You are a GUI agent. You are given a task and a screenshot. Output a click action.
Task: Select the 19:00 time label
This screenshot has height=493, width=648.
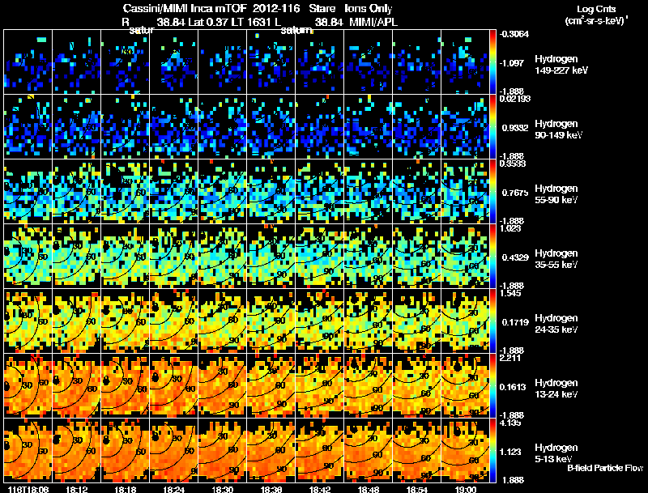tap(465, 489)
